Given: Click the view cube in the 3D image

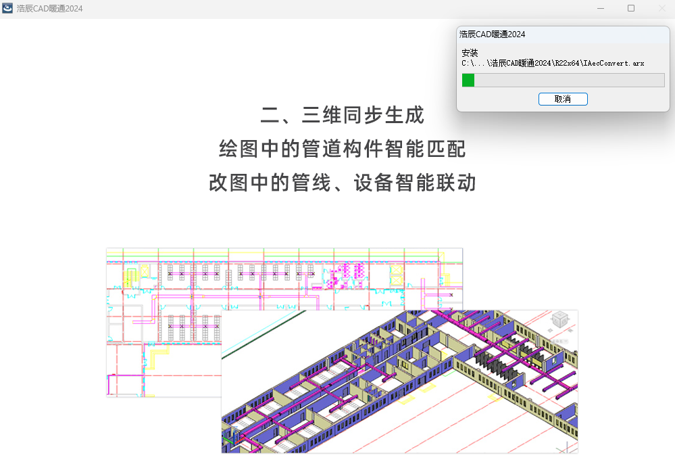Looking at the screenshot, I should [x=560, y=319].
